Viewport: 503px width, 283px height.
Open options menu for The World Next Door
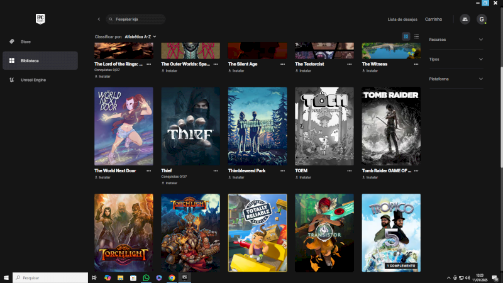[x=149, y=171]
